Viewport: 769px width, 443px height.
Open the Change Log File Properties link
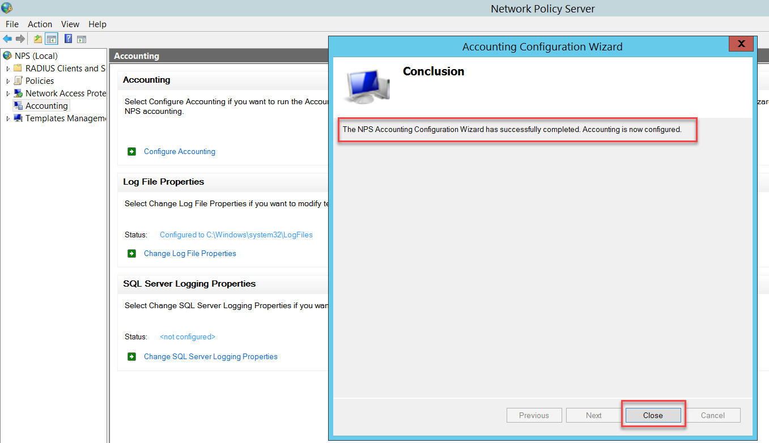190,253
